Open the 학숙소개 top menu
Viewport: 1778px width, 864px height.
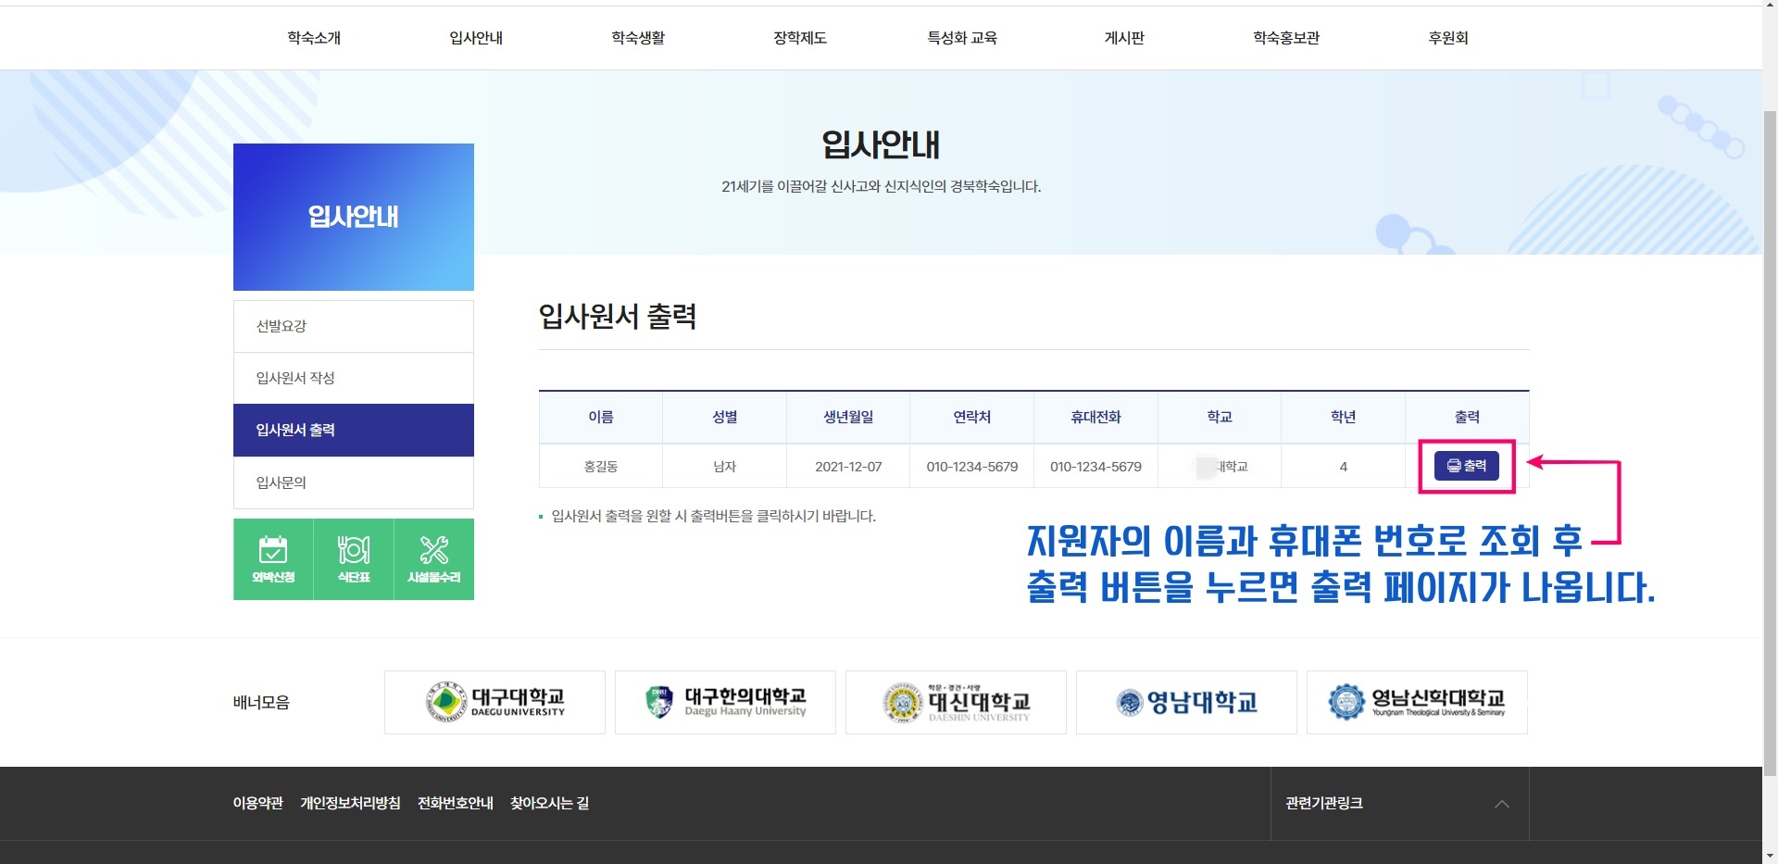[314, 38]
